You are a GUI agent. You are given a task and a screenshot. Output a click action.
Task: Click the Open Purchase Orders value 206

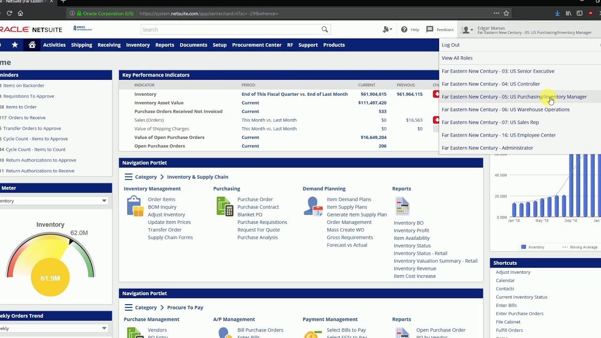[383, 146]
